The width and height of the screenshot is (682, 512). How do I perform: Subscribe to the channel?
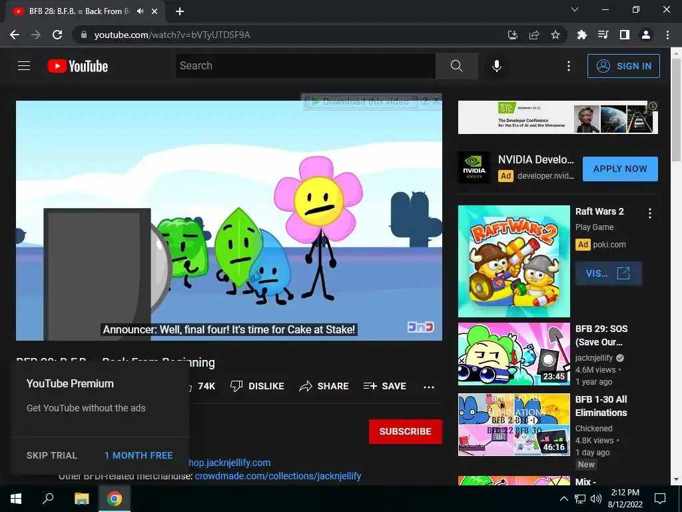pyautogui.click(x=406, y=431)
